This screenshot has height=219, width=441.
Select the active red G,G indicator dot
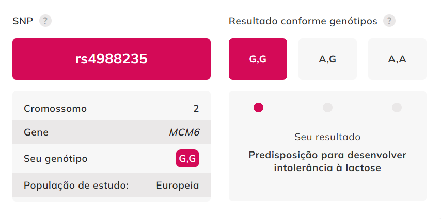(x=258, y=107)
